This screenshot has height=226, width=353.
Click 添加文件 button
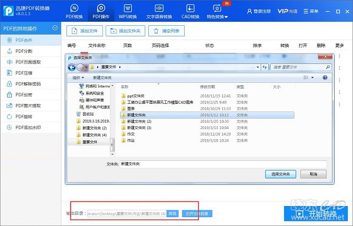[85, 31]
